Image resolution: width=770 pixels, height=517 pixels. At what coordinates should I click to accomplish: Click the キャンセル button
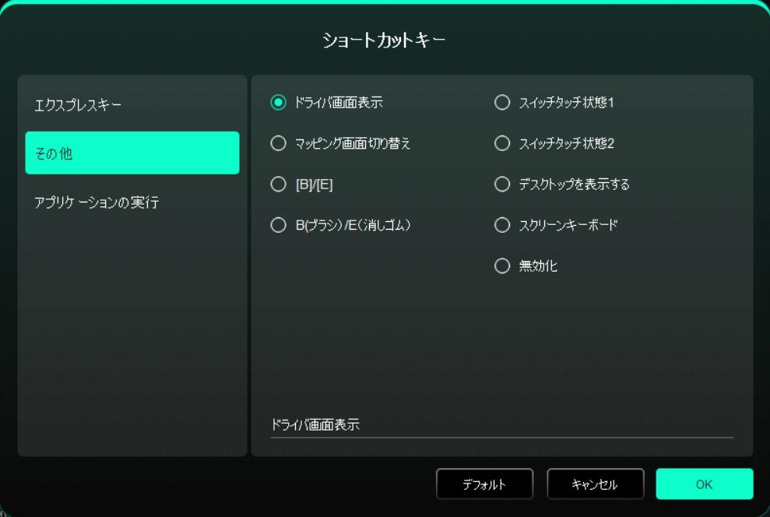[x=595, y=484]
